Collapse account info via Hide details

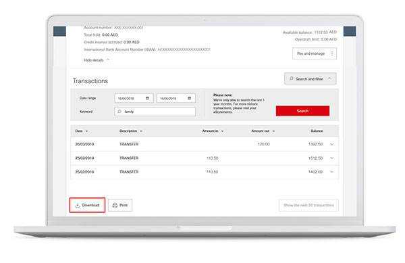click(97, 60)
